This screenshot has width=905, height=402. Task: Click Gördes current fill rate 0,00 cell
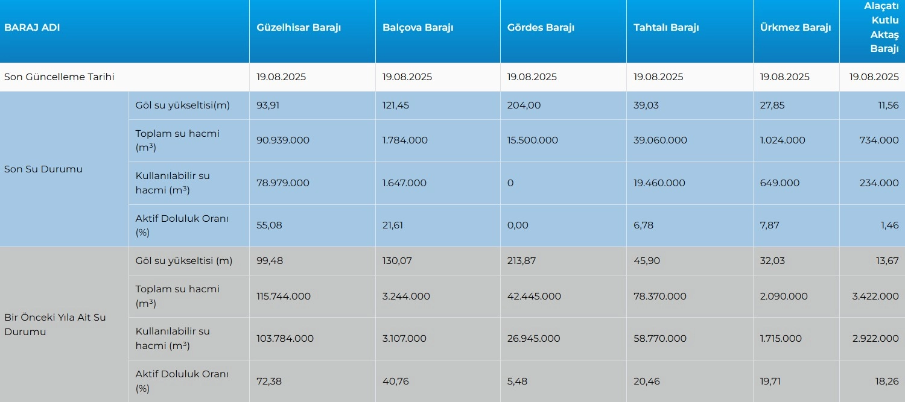click(x=518, y=225)
